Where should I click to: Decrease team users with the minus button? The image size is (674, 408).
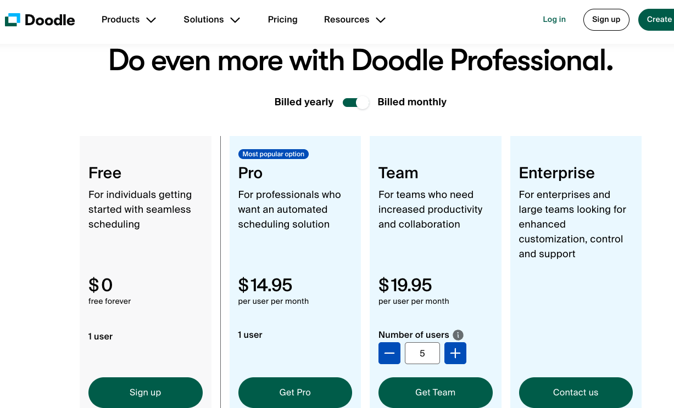[389, 353]
